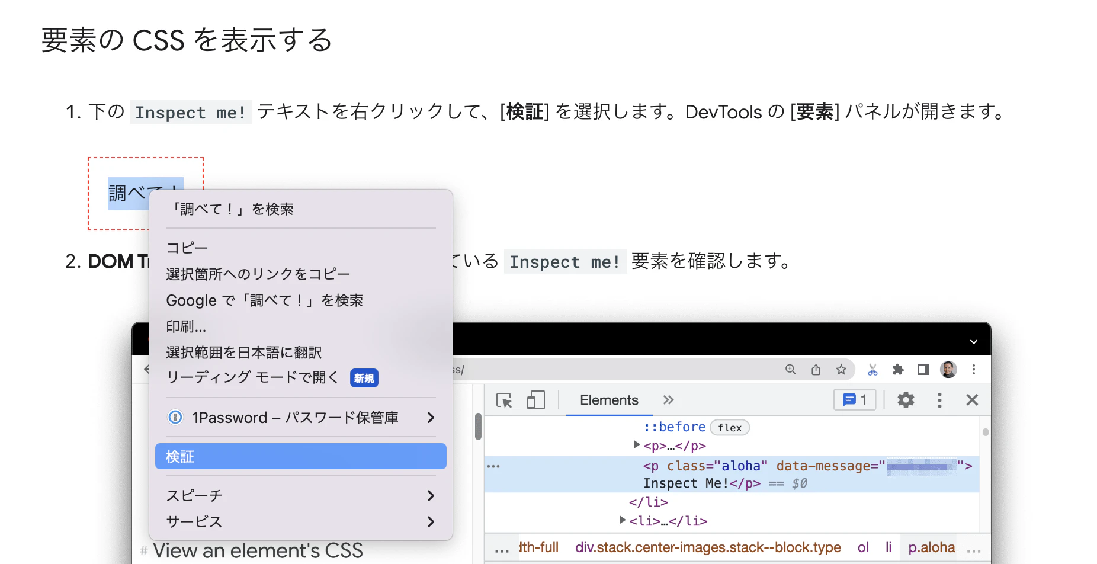Open the Extensions puzzle piece icon

point(898,370)
